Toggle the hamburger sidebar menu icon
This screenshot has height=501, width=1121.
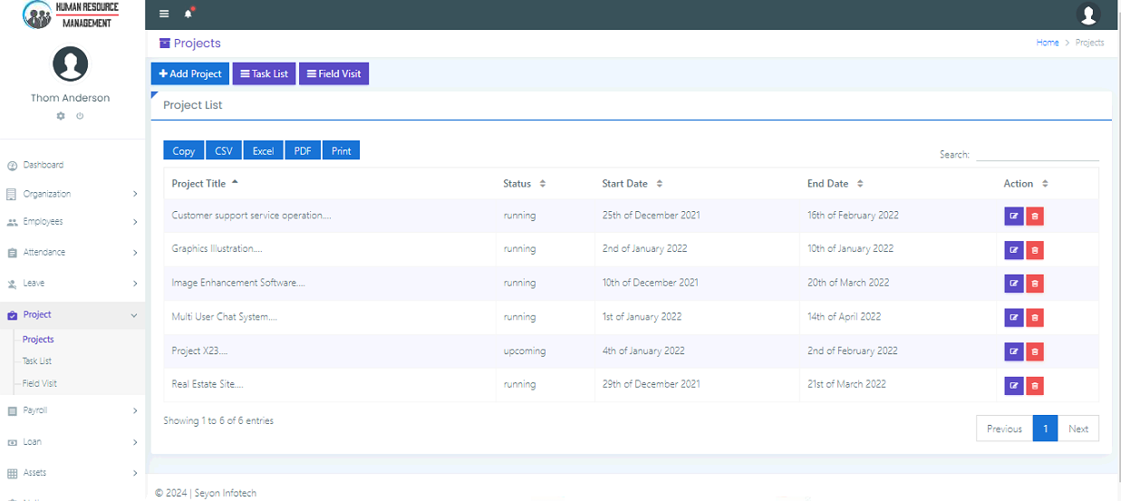point(164,14)
